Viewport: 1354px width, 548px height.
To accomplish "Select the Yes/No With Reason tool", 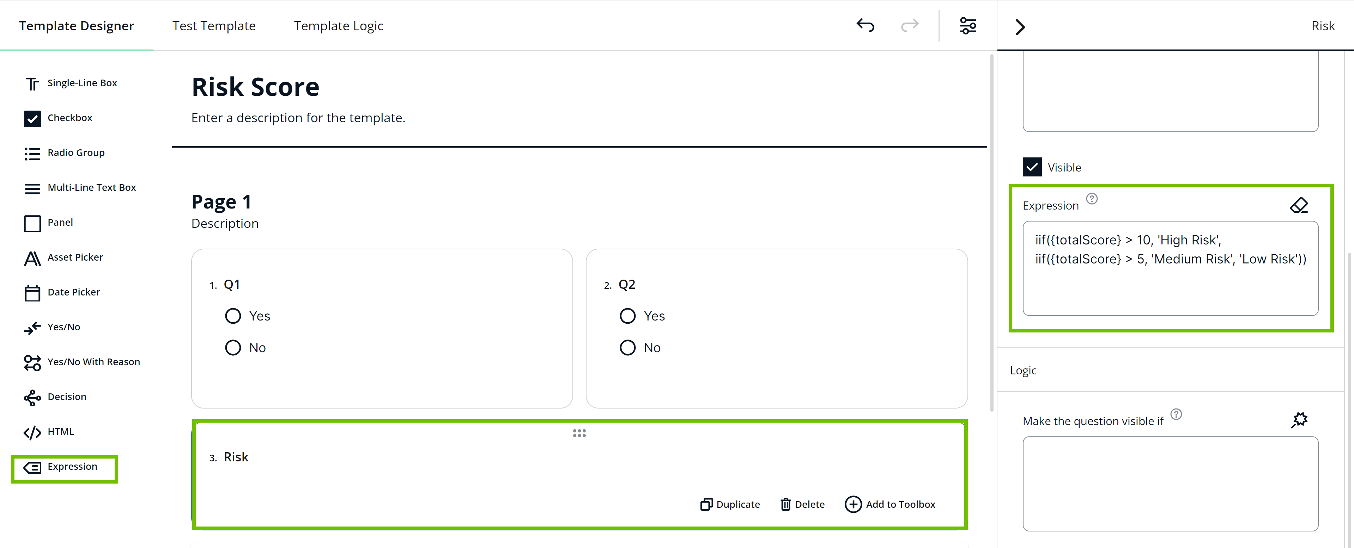I will pyautogui.click(x=93, y=362).
